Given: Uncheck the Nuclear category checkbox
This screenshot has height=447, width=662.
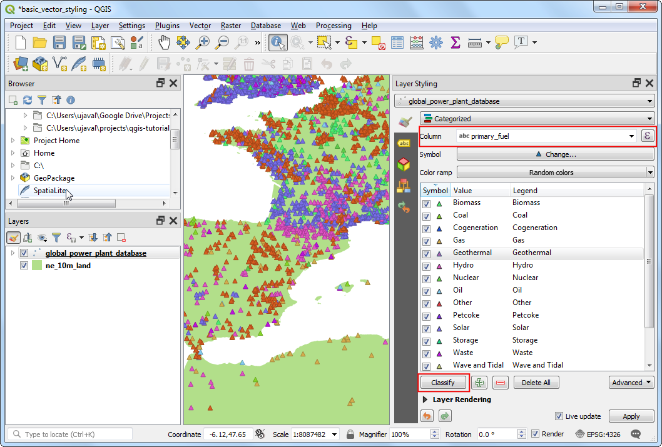Looking at the screenshot, I should [426, 278].
